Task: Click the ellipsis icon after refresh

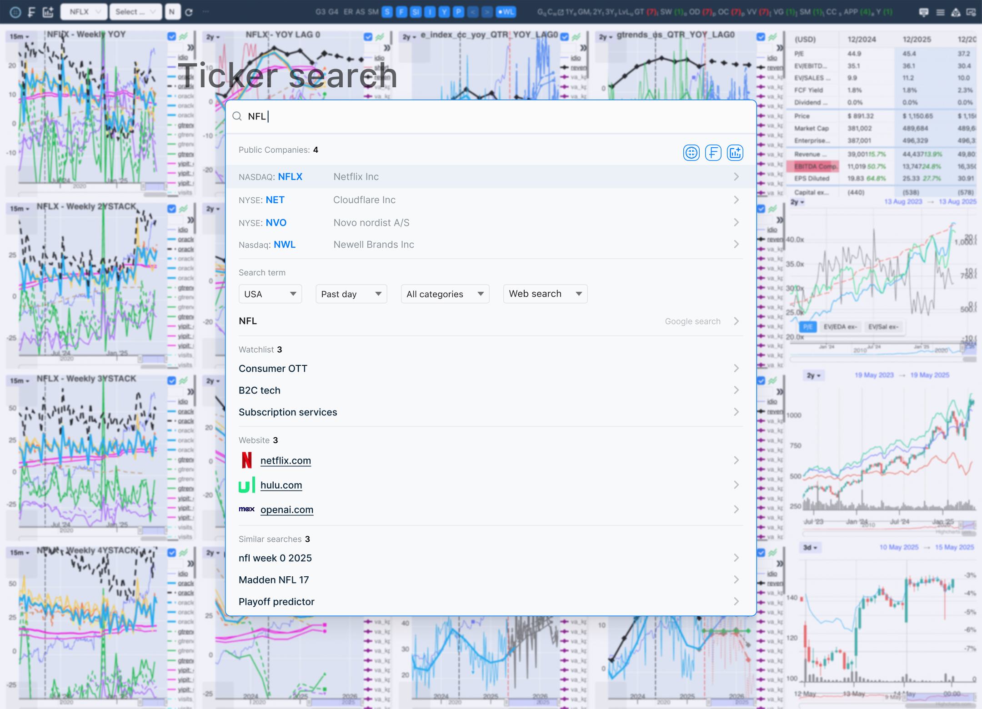Action: click(205, 12)
